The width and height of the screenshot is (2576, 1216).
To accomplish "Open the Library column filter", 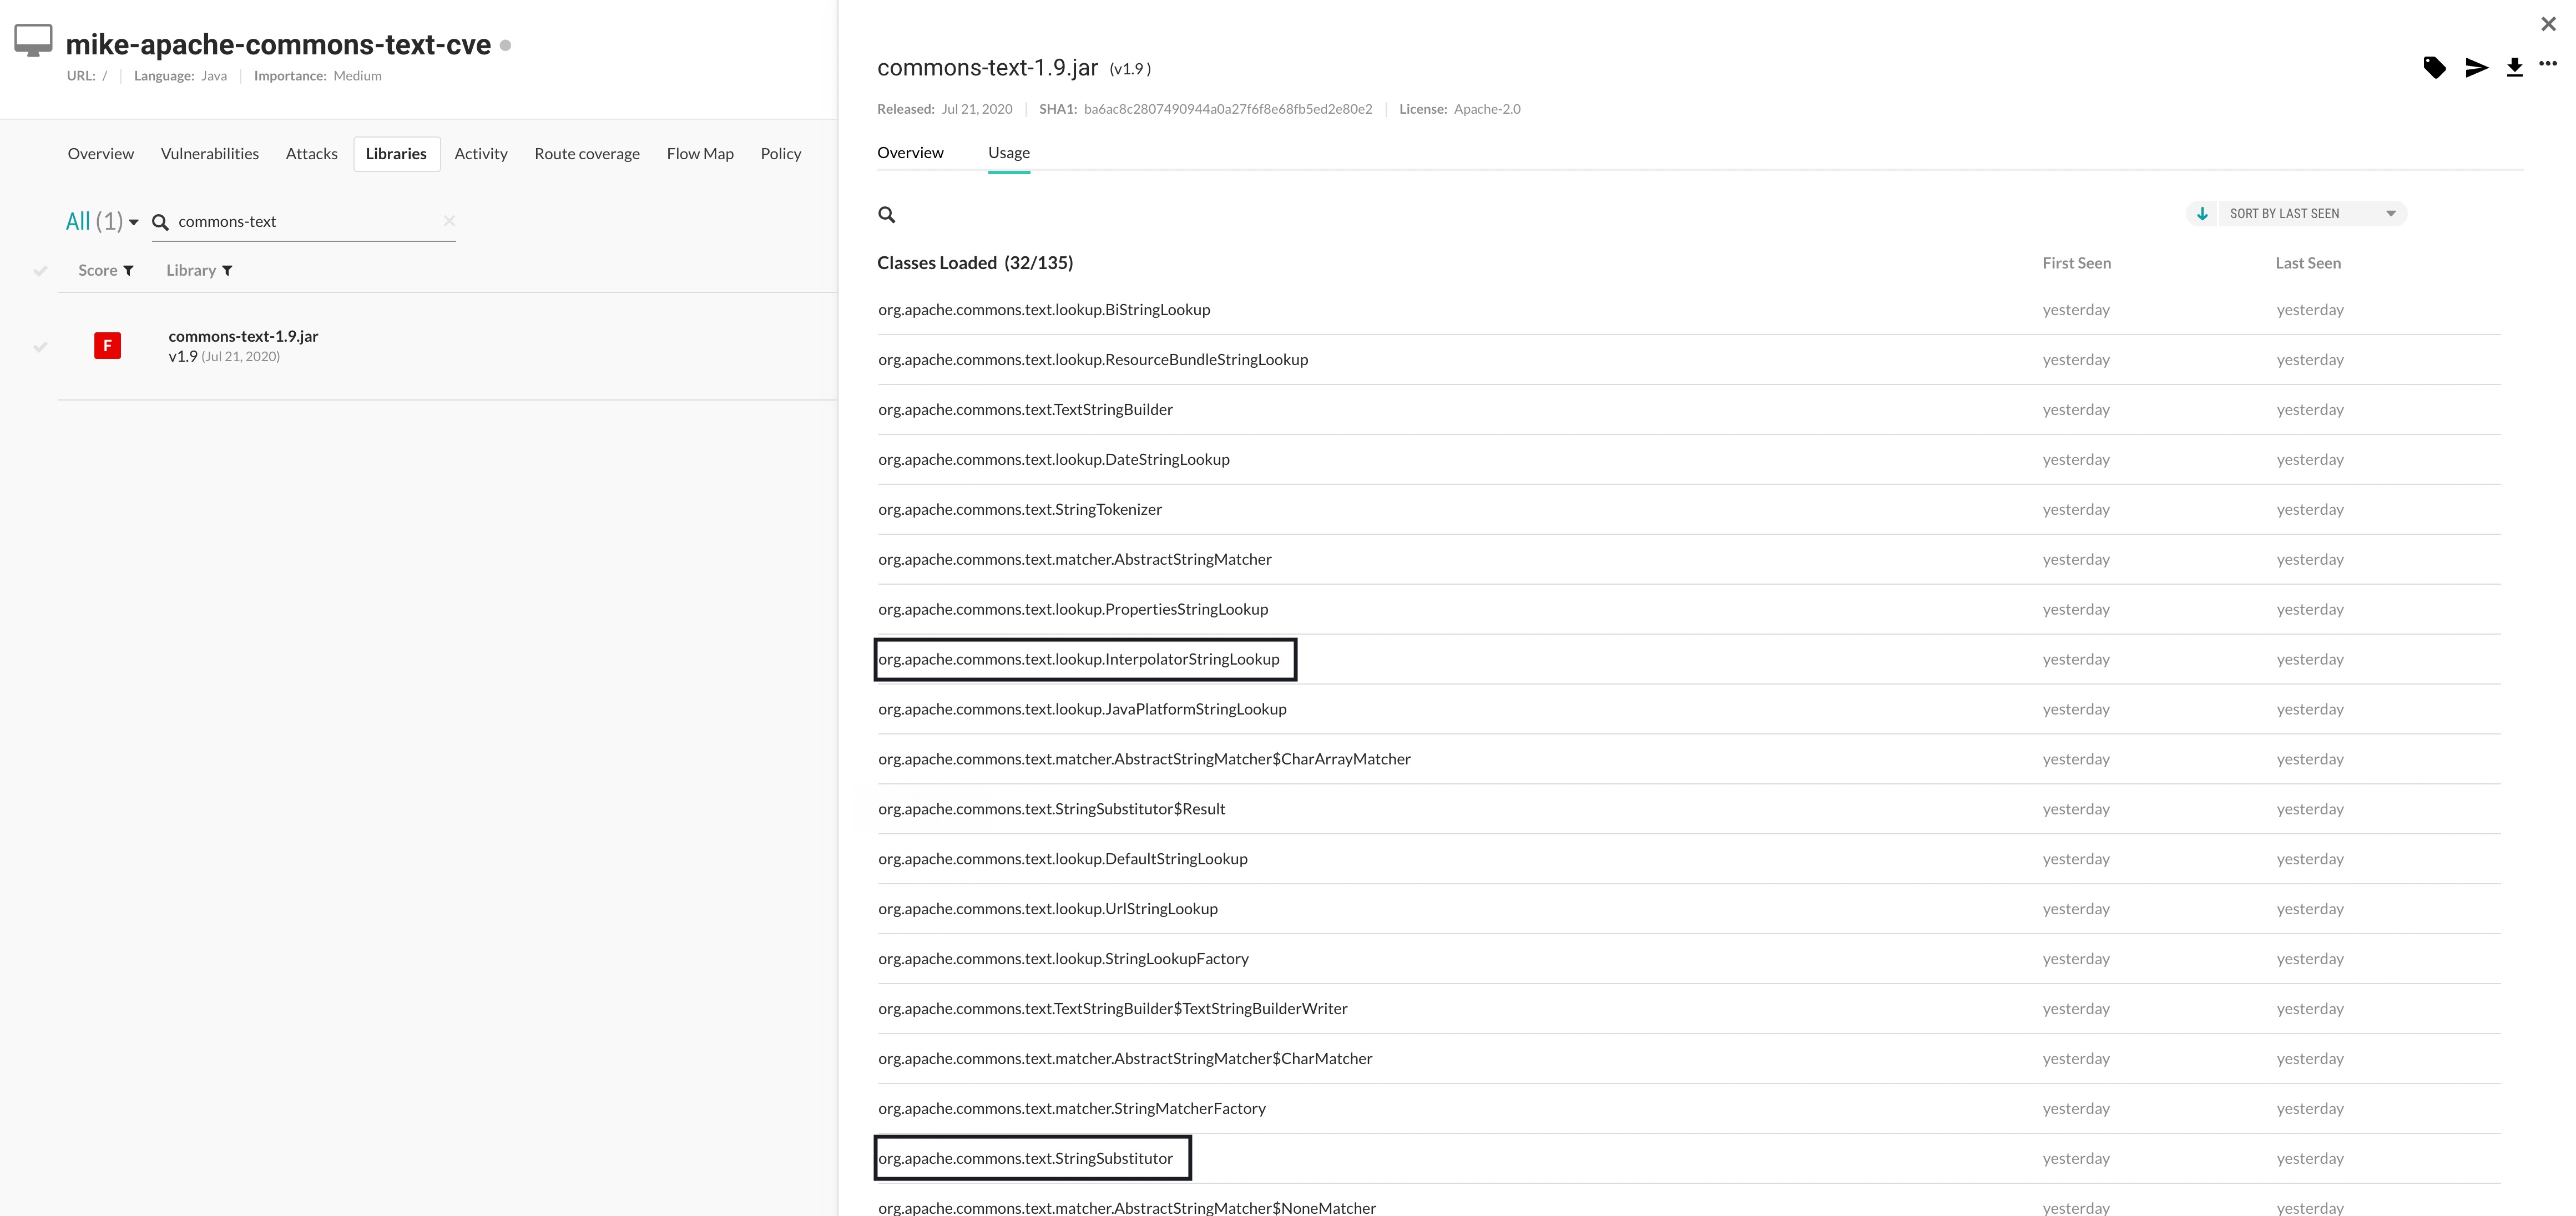I will pos(227,270).
